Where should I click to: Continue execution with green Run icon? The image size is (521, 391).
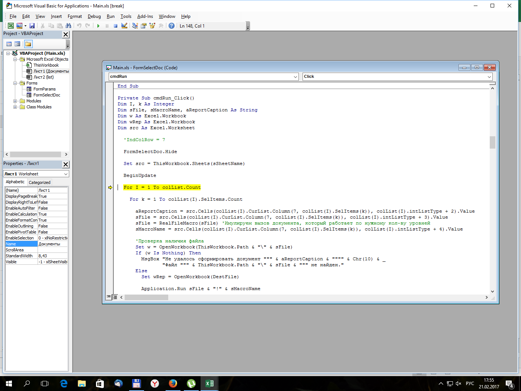[98, 26]
